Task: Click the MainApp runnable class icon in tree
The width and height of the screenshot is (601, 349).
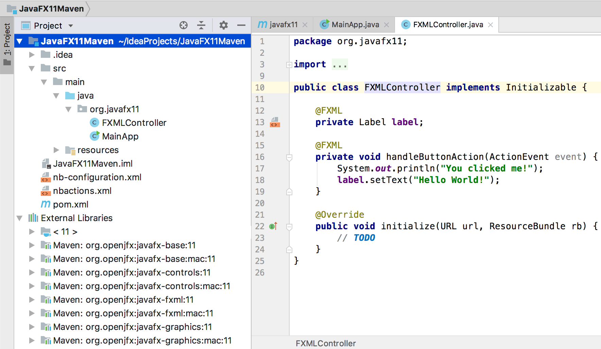Action: coord(95,136)
